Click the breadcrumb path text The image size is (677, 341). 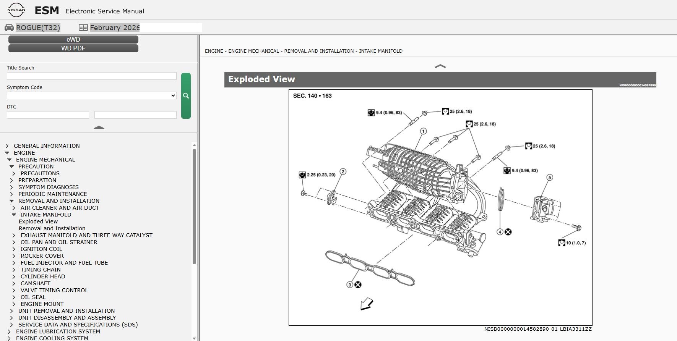click(x=304, y=51)
